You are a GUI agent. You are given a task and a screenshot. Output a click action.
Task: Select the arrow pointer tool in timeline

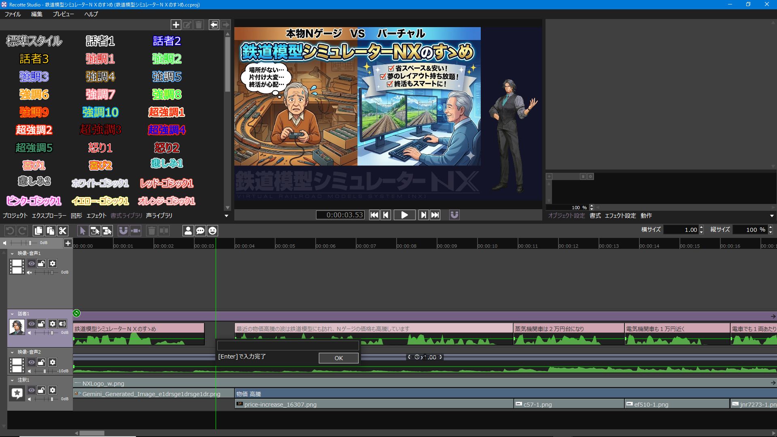(x=83, y=231)
